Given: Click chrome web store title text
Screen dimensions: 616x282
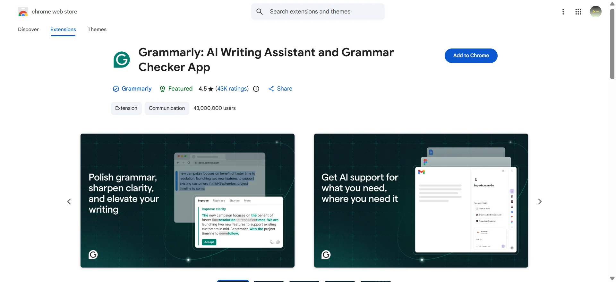Looking at the screenshot, I should (55, 12).
